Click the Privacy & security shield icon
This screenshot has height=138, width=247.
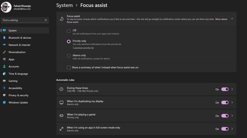[x=4, y=95]
